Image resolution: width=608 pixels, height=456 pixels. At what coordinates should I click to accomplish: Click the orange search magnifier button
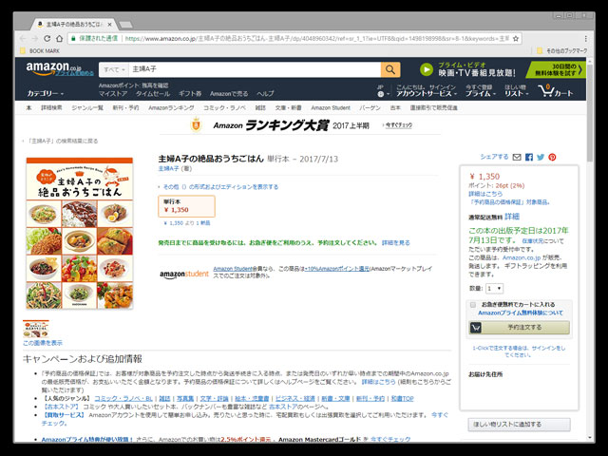click(x=390, y=69)
